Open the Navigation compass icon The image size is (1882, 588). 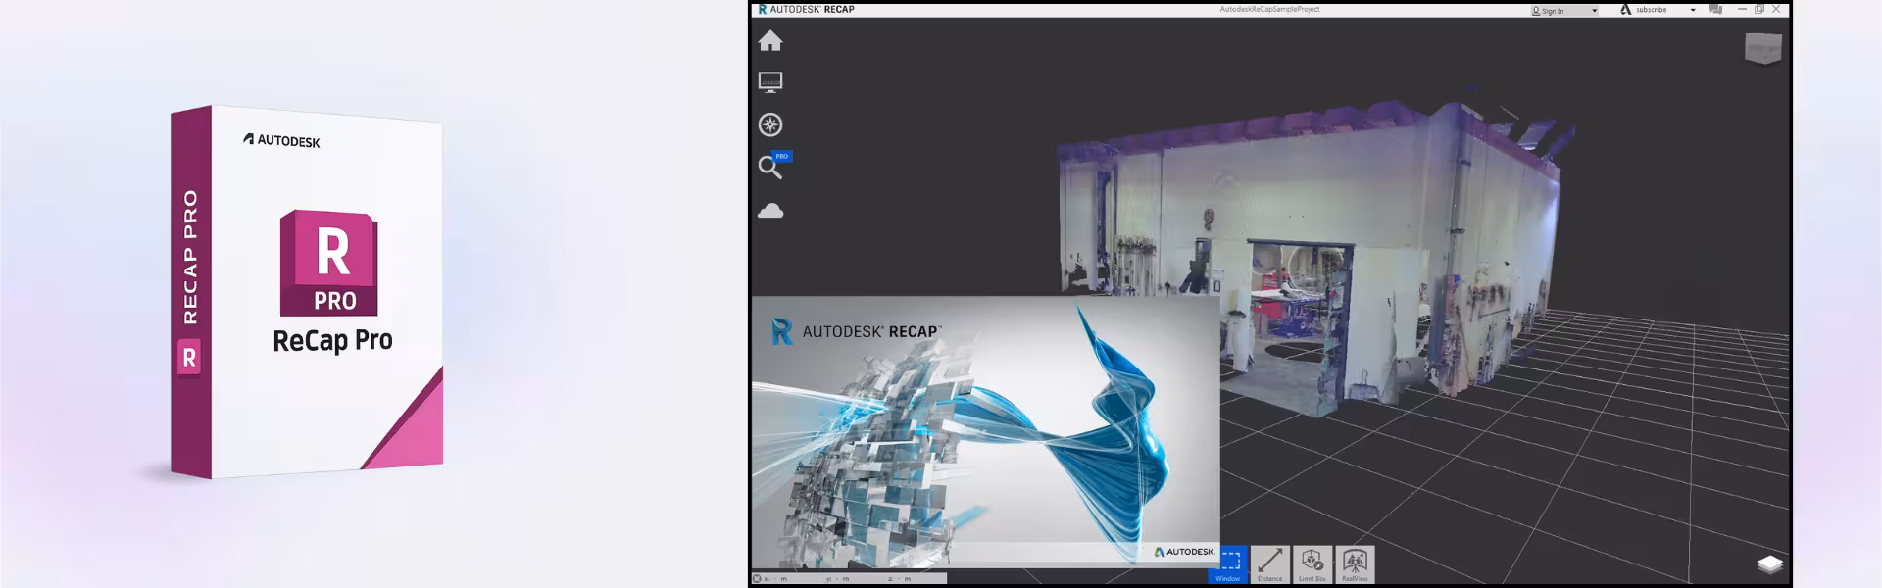(x=770, y=124)
